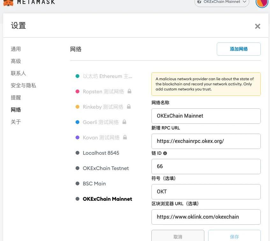Select Ropsten 测试网络 in the list

click(x=103, y=91)
